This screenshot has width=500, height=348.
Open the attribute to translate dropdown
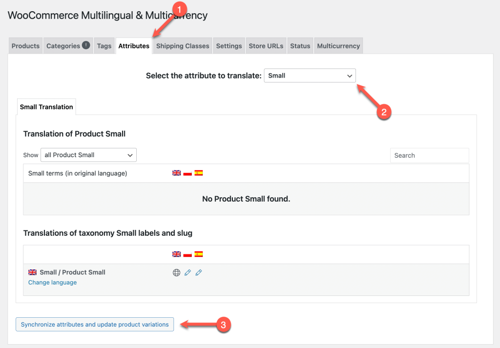point(310,76)
